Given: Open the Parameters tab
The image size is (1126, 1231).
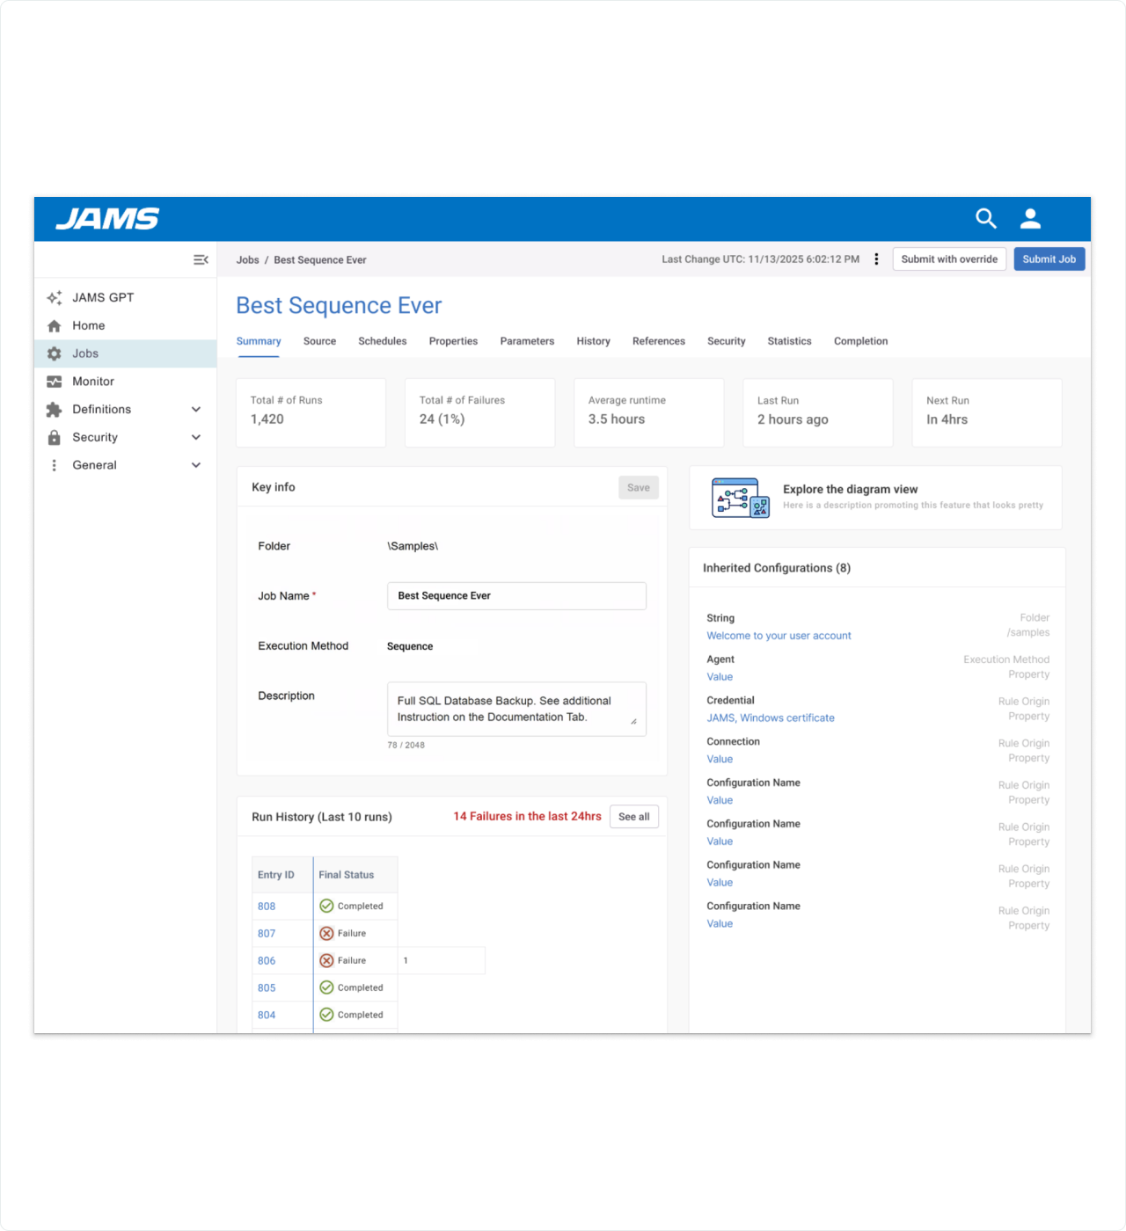Looking at the screenshot, I should [527, 341].
